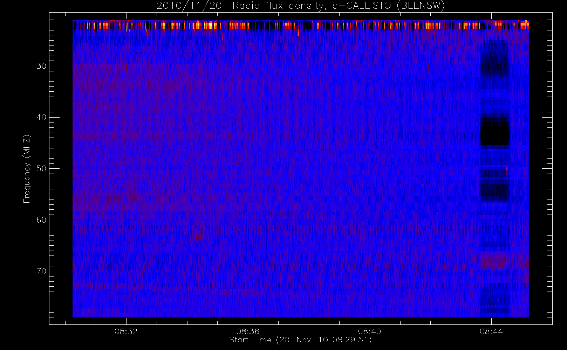Click the 70 MHz frequency tick label
The width and height of the screenshot is (567, 350).
tap(41, 271)
